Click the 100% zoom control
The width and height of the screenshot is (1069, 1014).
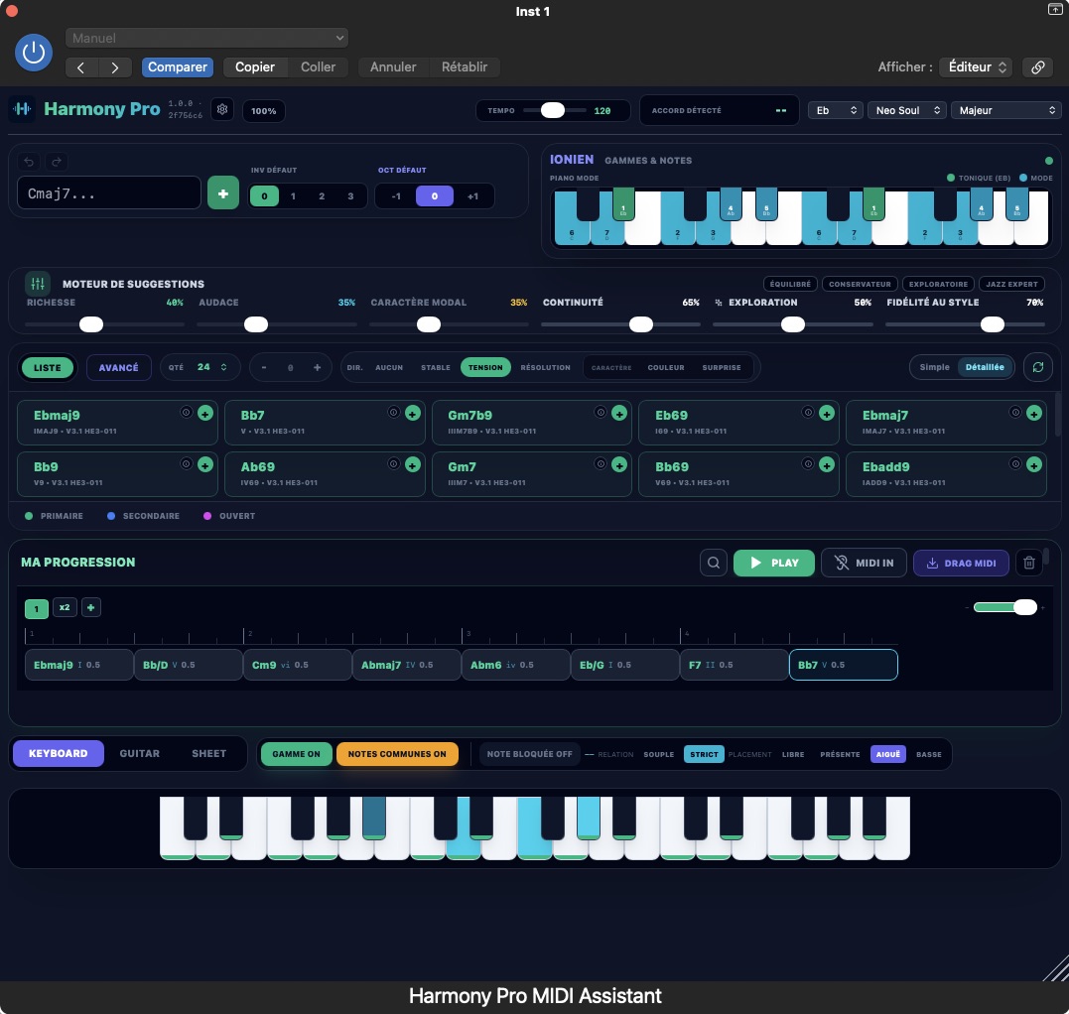tap(264, 111)
